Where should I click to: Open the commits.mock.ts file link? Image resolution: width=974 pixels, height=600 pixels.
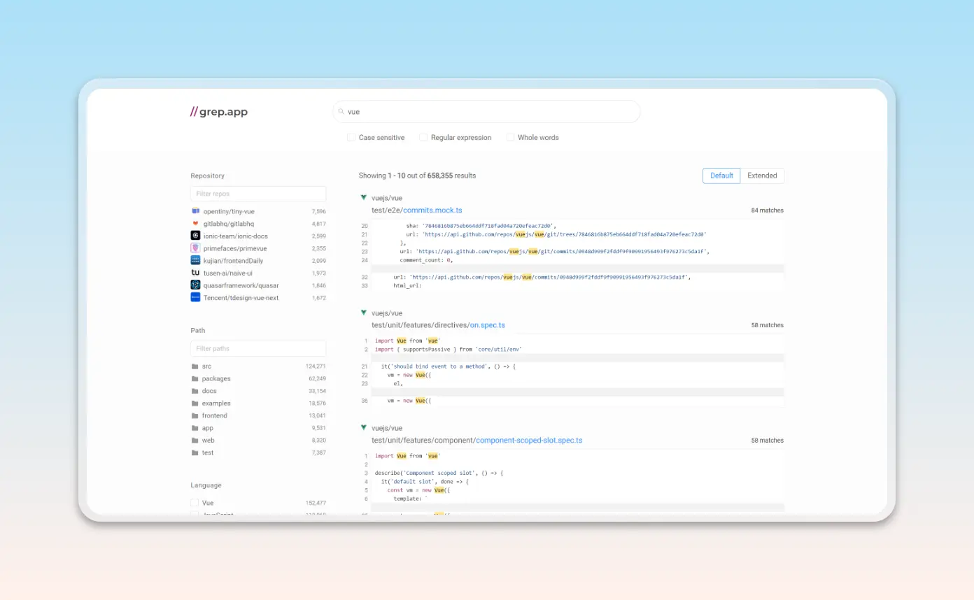pos(432,210)
